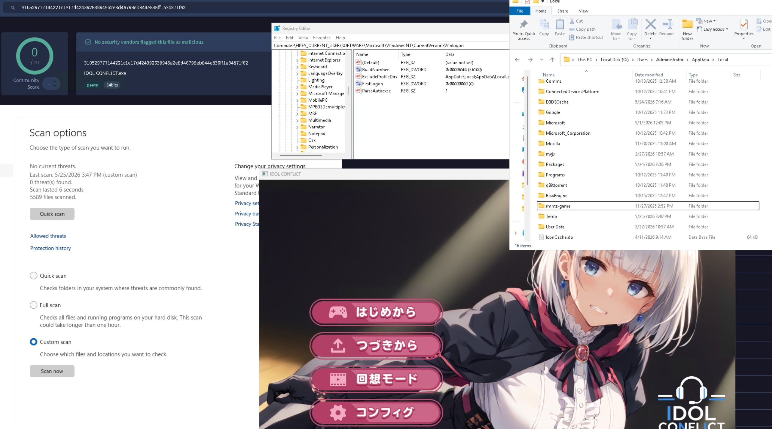772x429 pixels.
Task: Sort by Date modified column header
Action: point(649,75)
